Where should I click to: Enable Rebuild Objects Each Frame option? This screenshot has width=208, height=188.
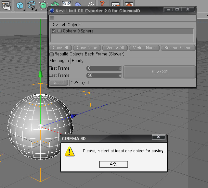tap(51, 54)
